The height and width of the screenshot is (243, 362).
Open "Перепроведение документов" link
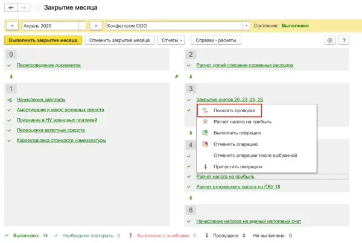point(48,65)
